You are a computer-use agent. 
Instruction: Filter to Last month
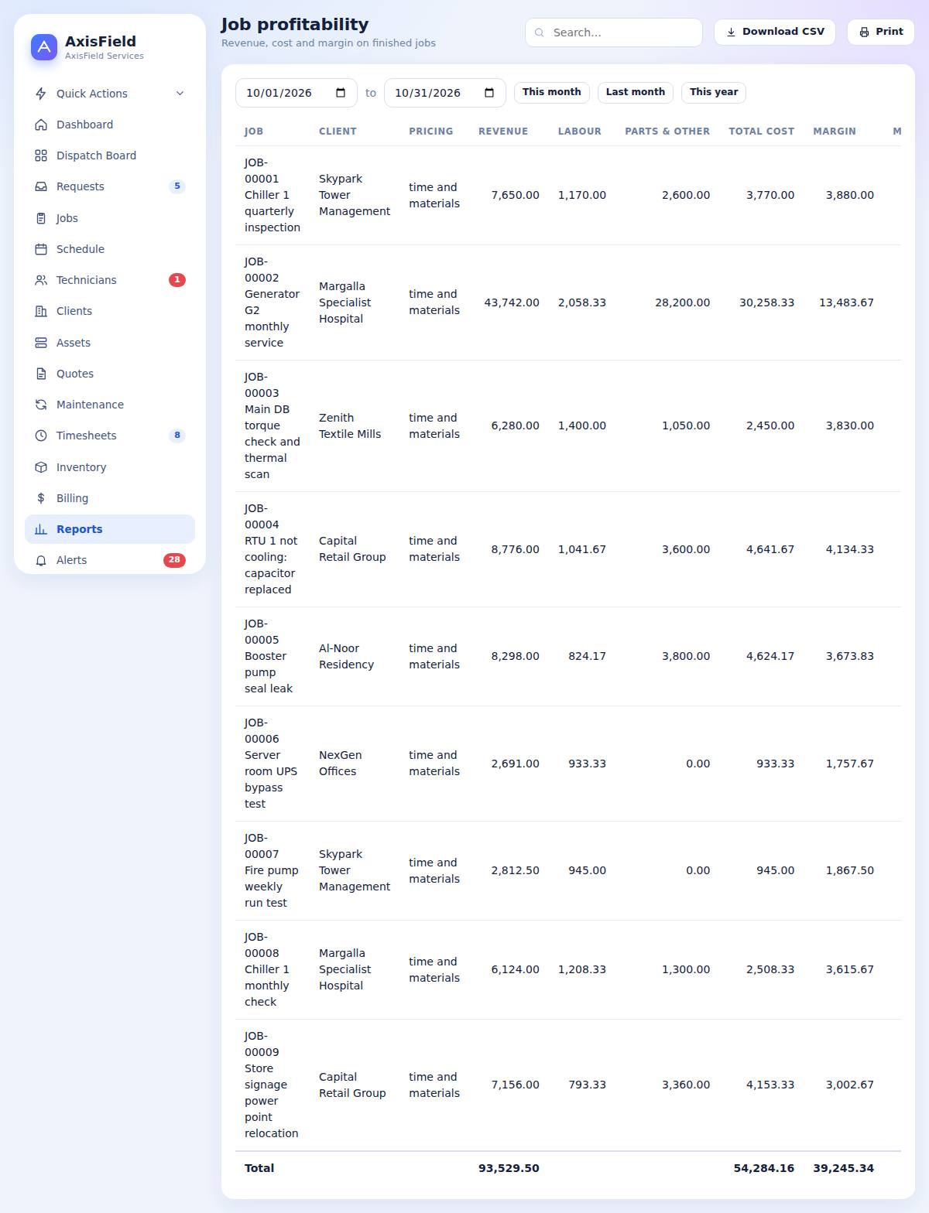636,92
